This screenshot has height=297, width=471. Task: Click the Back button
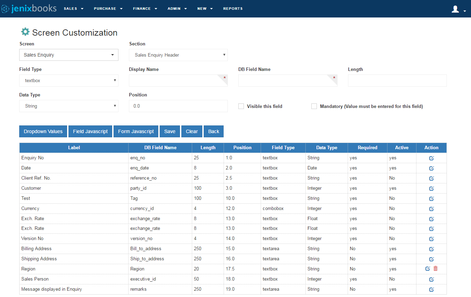pos(213,131)
